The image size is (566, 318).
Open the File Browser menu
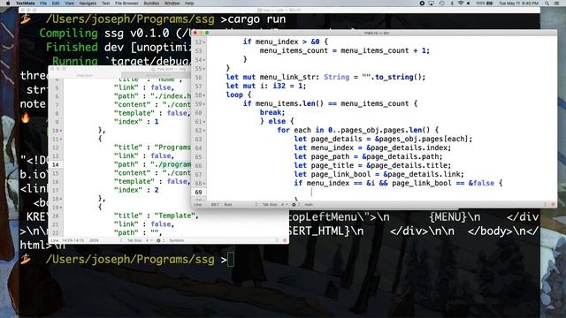(126, 4)
